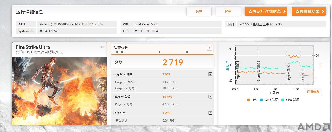Screen dimensions: 332x132
Task: Collapse the Graphics 分数 section
Action: pyautogui.click(x=210, y=74)
